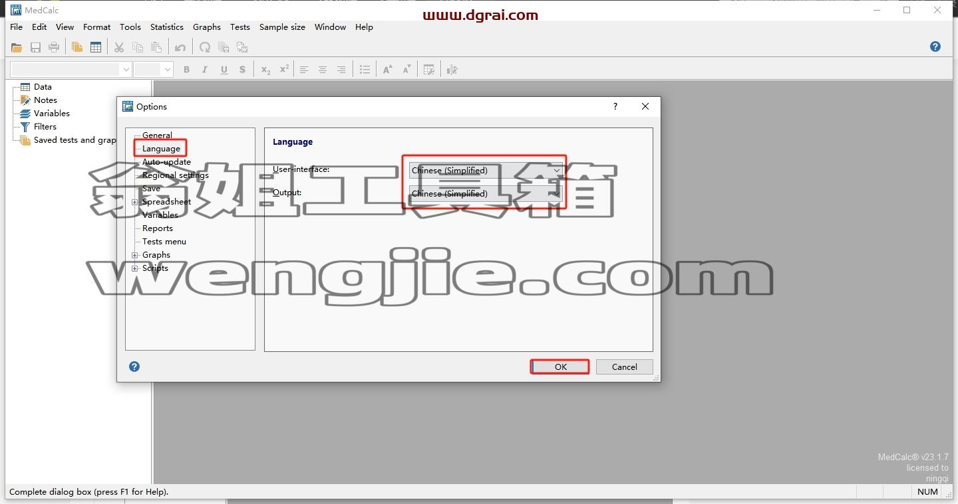Increase font size
Viewport: 958px width, 504px height.
click(388, 70)
